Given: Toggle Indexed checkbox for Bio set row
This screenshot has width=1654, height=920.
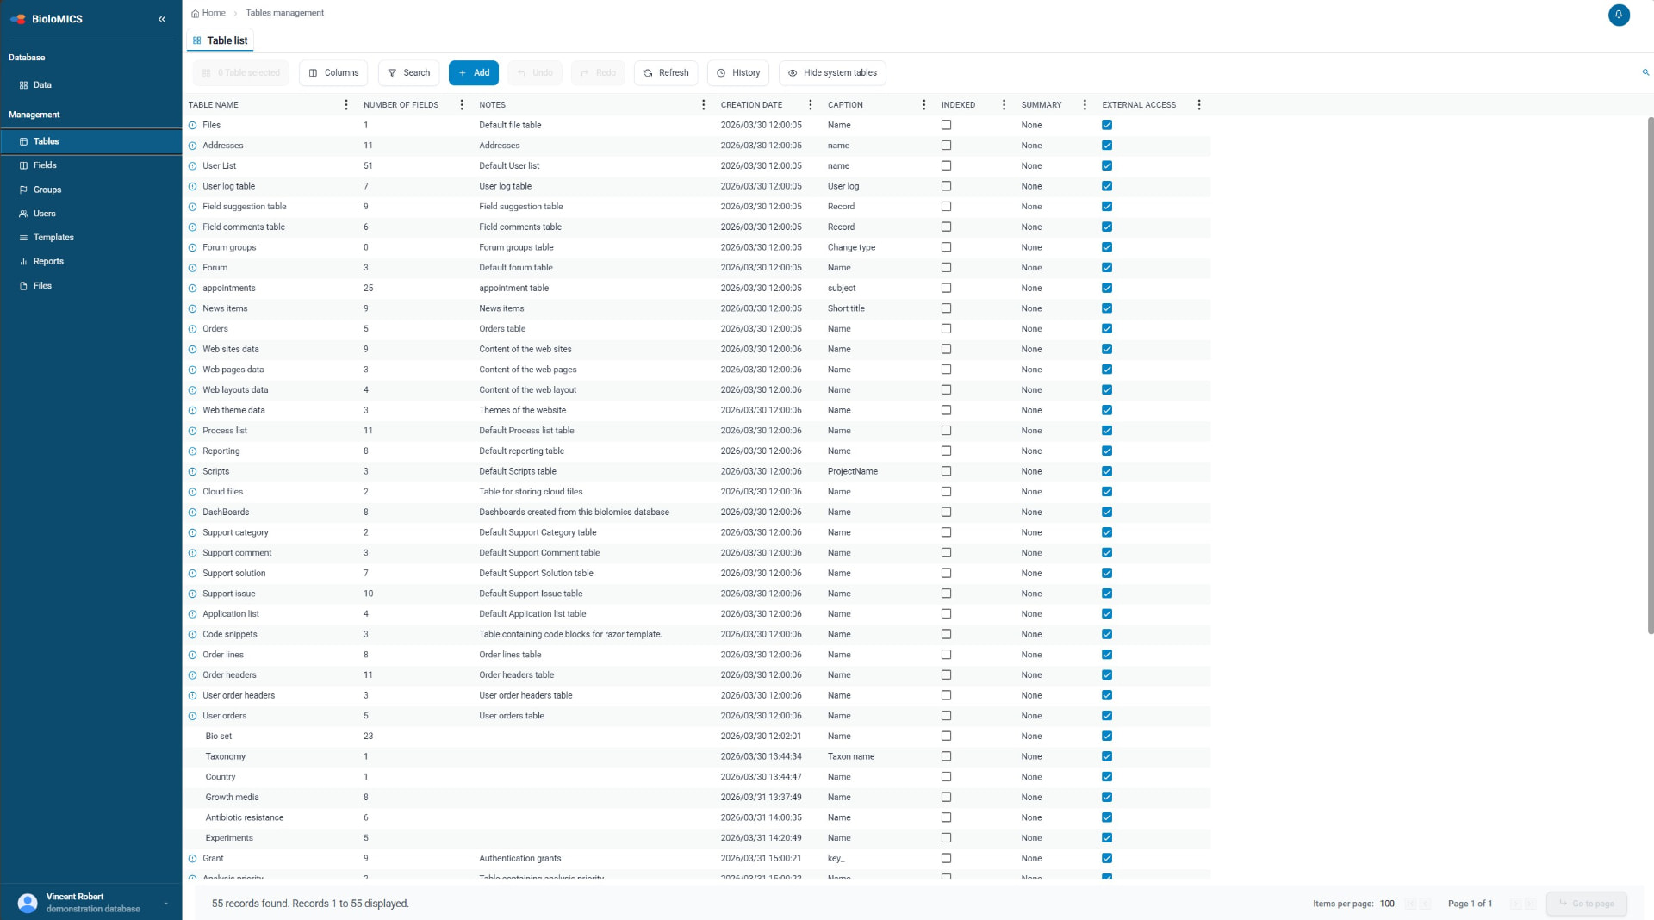Looking at the screenshot, I should (946, 737).
